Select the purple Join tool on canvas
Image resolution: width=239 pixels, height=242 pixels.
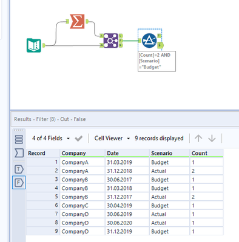tap(110, 41)
